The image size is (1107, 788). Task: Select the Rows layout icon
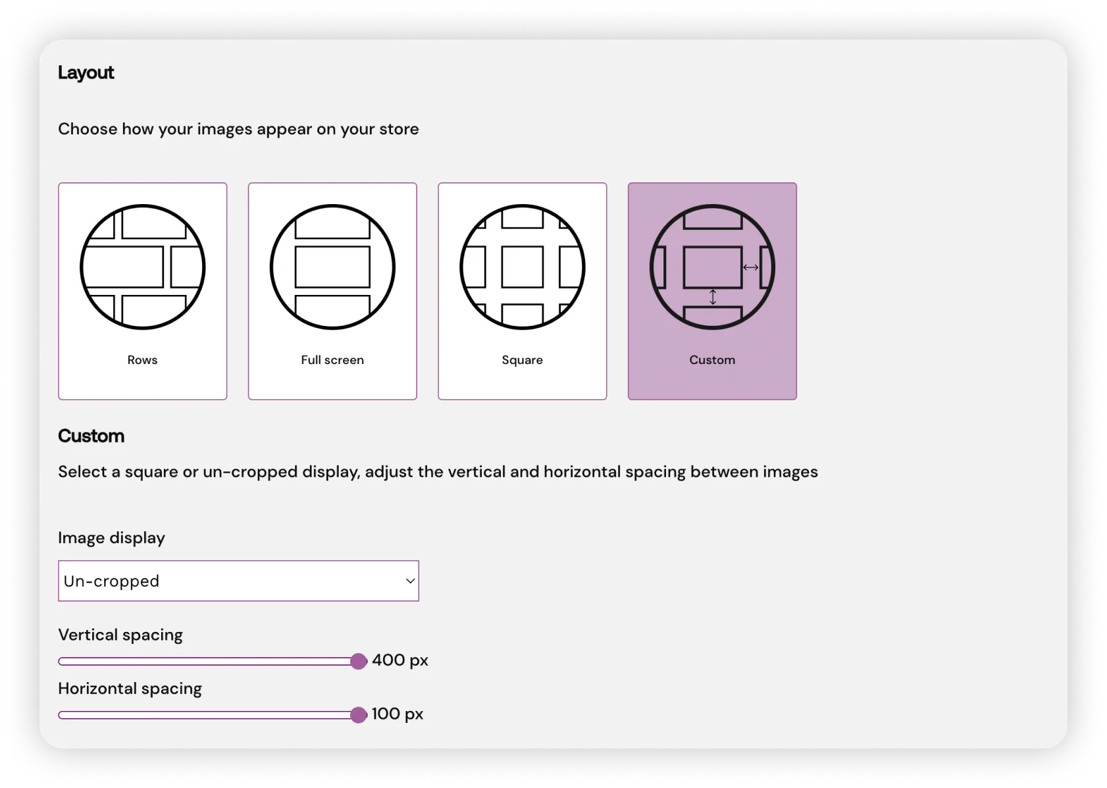[x=143, y=267]
